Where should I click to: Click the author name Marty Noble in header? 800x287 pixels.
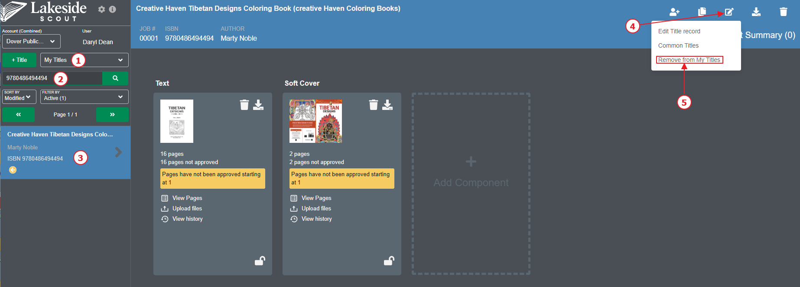239,38
